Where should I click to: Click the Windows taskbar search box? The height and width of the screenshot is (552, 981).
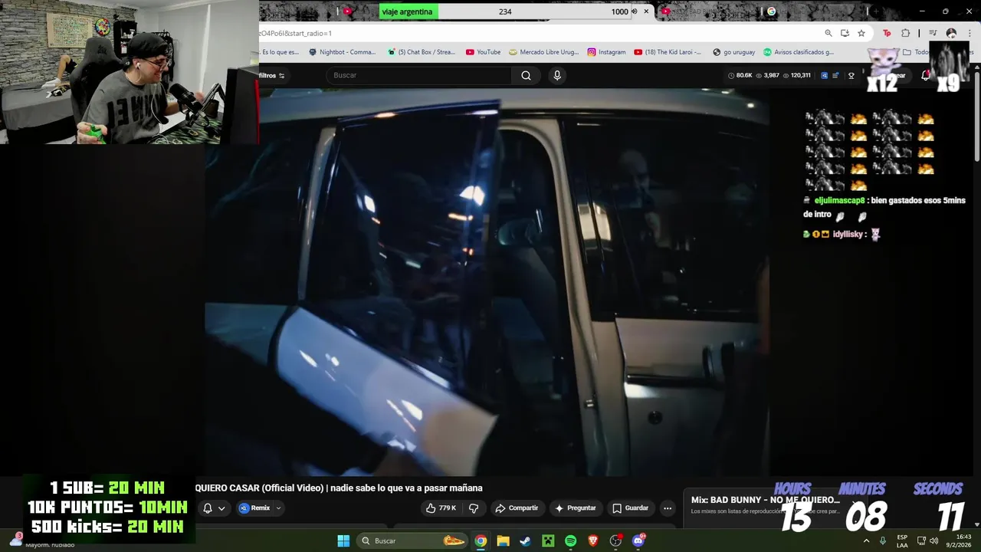[412, 540]
